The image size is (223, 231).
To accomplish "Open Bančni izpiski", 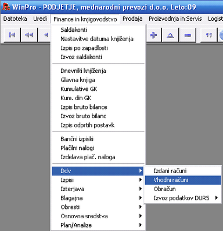I will tap(98, 139).
